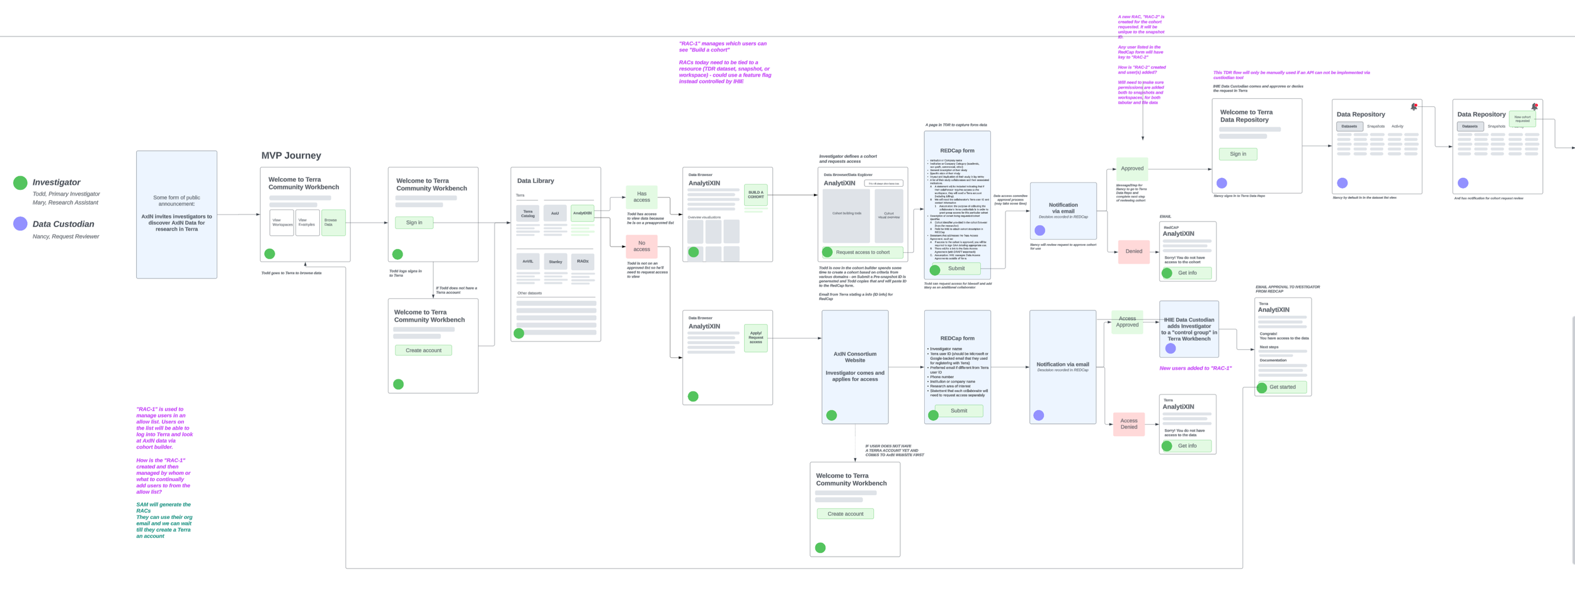Screen dimensions: 1575x607
Task: Click 'Sign in' on the Terra Community Workbench screen
Action: 414,223
